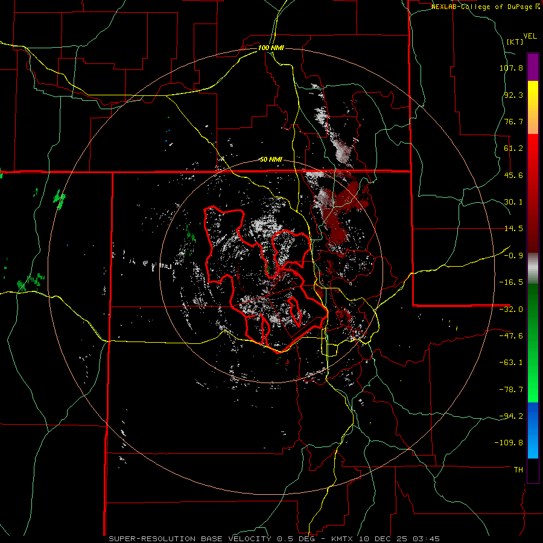Click the [KT] units label

click(x=515, y=42)
